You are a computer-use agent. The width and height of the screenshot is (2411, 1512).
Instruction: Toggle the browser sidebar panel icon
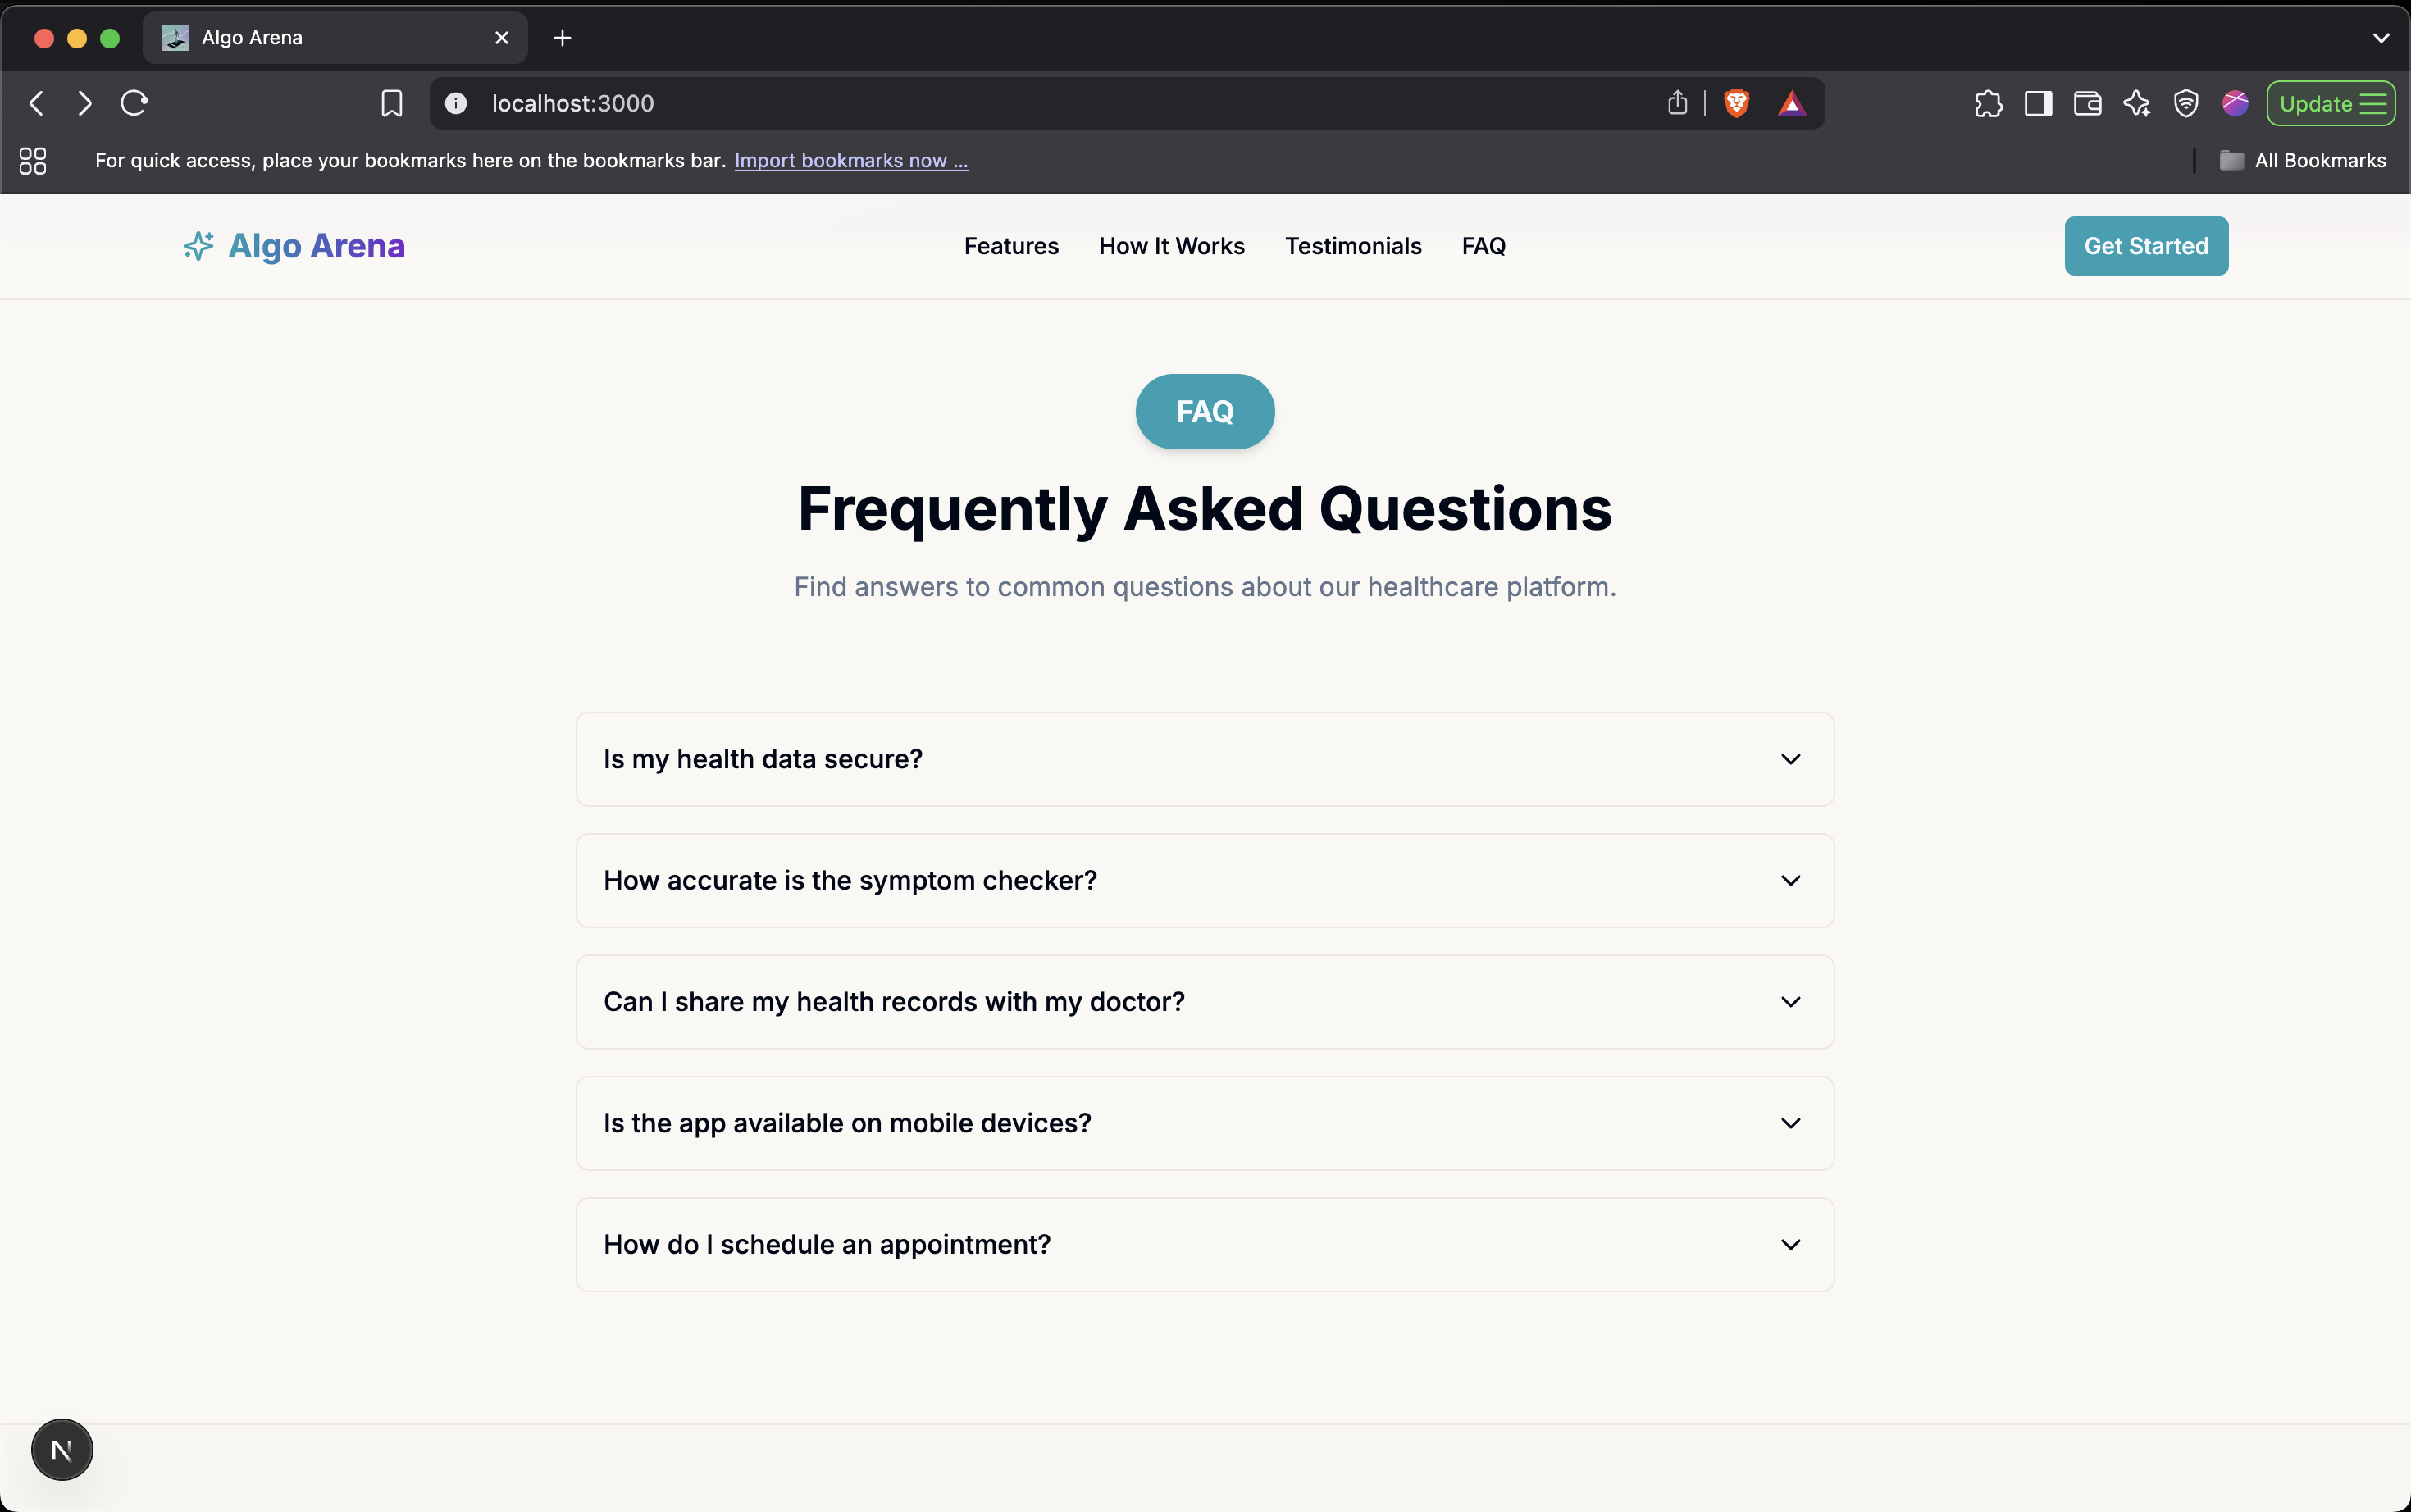point(2038,103)
